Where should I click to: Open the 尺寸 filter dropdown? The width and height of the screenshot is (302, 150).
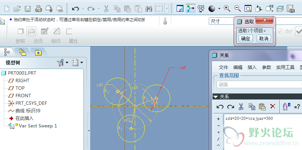[222, 21]
